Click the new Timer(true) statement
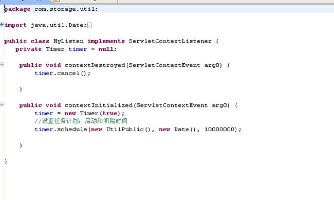 pos(79,114)
